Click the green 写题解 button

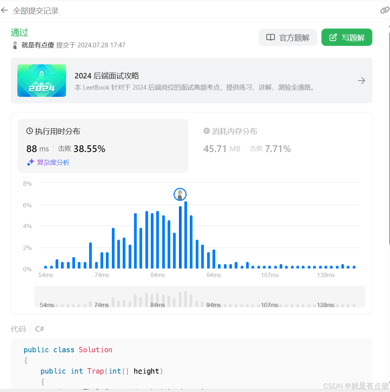347,37
